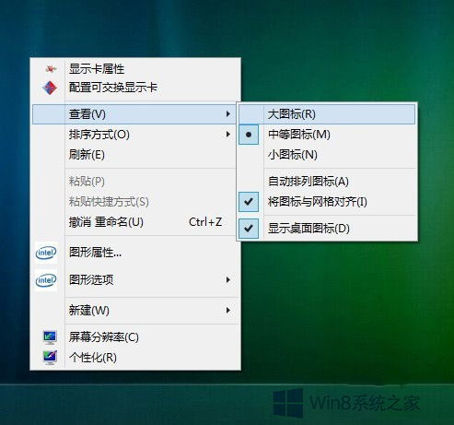Open 配置可交换显示卡 menu entry
This screenshot has height=425, width=454.
coord(135,88)
